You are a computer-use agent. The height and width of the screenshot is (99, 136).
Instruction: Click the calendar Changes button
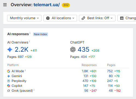[x=127, y=18]
